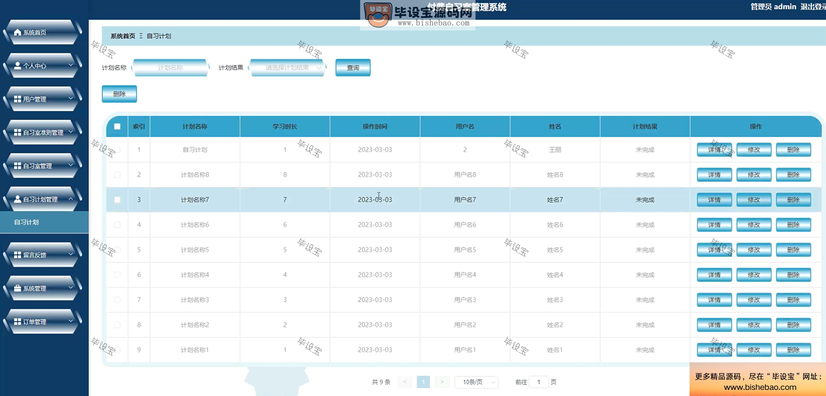The width and height of the screenshot is (826, 396).
Task: Check the box for row 计划名称7
Action: coord(117,199)
